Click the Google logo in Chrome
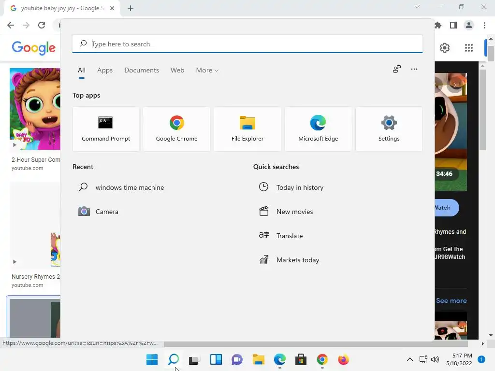Viewport: 495px width, 371px height. click(x=33, y=48)
